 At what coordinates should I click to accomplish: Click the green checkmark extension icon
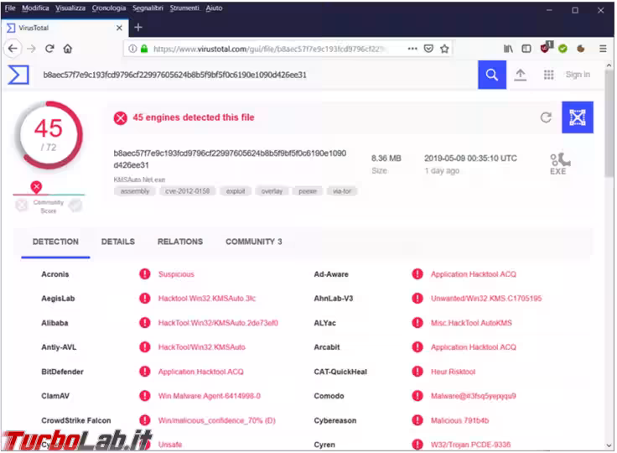click(563, 49)
